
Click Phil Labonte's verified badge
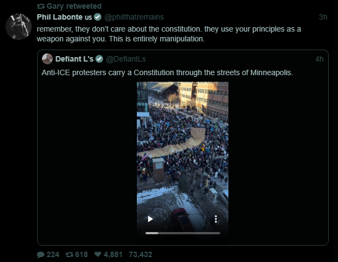point(98,17)
